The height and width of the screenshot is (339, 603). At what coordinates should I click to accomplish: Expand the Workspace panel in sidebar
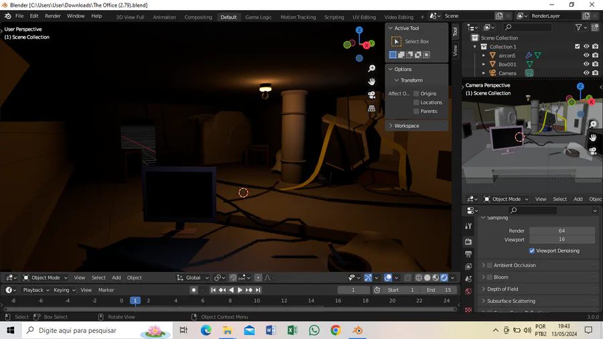[x=406, y=125]
